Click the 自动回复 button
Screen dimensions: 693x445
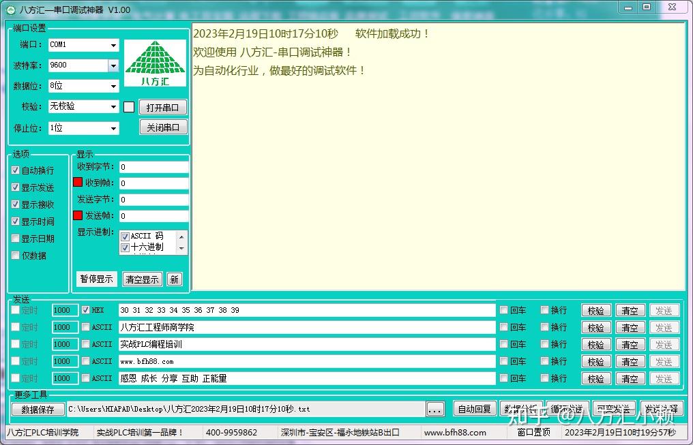click(x=475, y=409)
